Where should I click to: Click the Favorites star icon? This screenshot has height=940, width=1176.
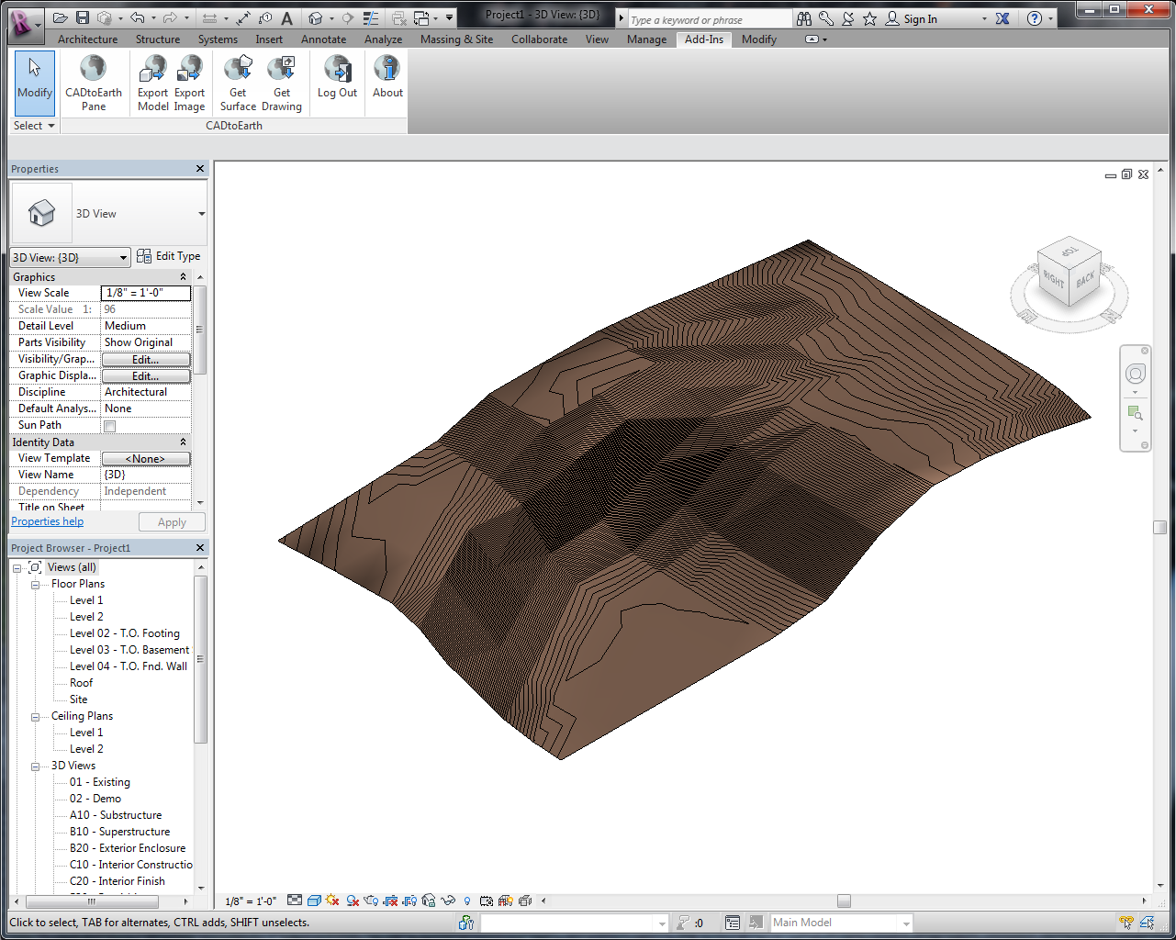(x=869, y=18)
